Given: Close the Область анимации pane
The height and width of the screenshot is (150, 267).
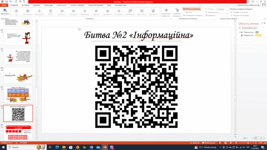Looking at the screenshot, I should pyautogui.click(x=264, y=23).
